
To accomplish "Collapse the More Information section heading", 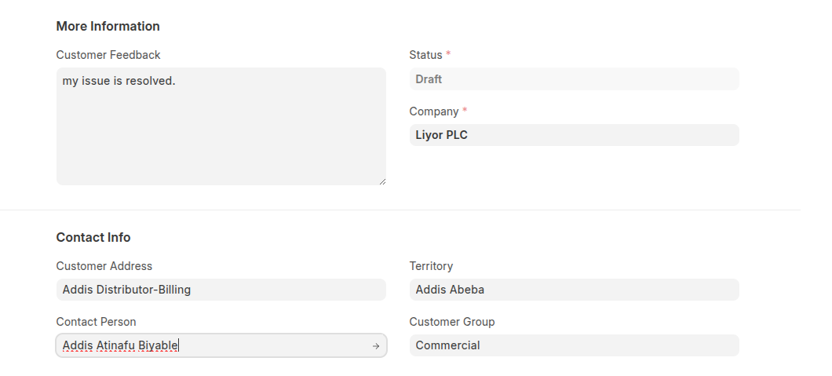I will (x=108, y=27).
